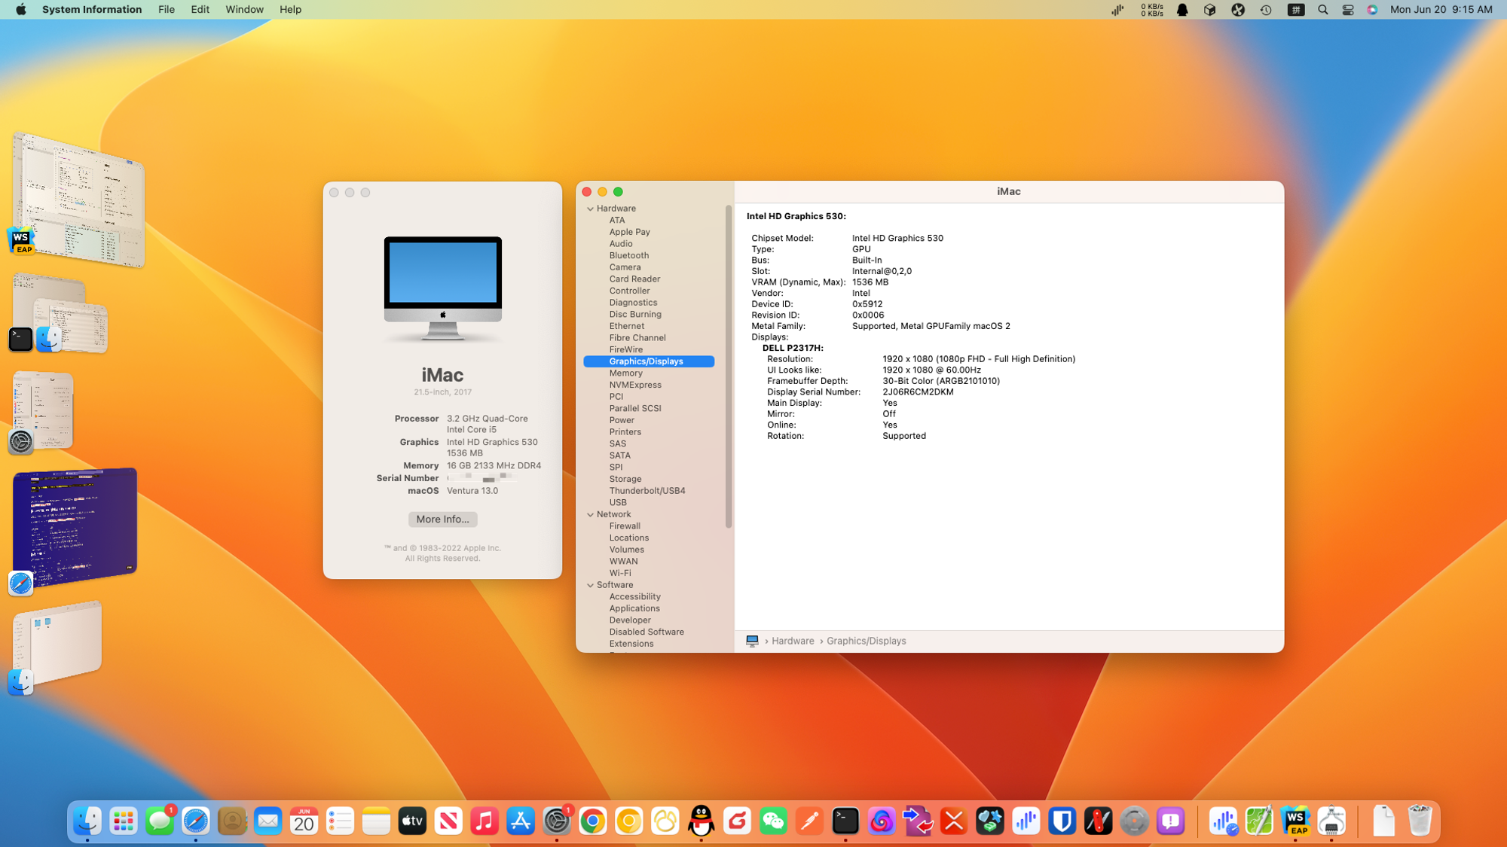The width and height of the screenshot is (1507, 847).
Task: Select Wi-Fi under Network
Action: click(x=620, y=573)
